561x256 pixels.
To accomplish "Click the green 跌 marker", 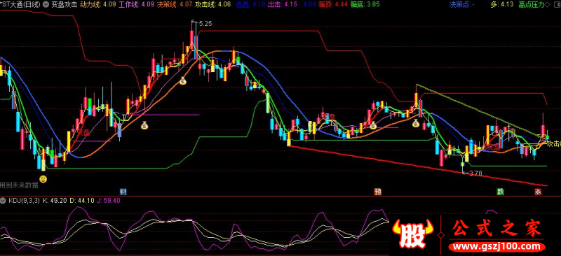I will [x=500, y=192].
